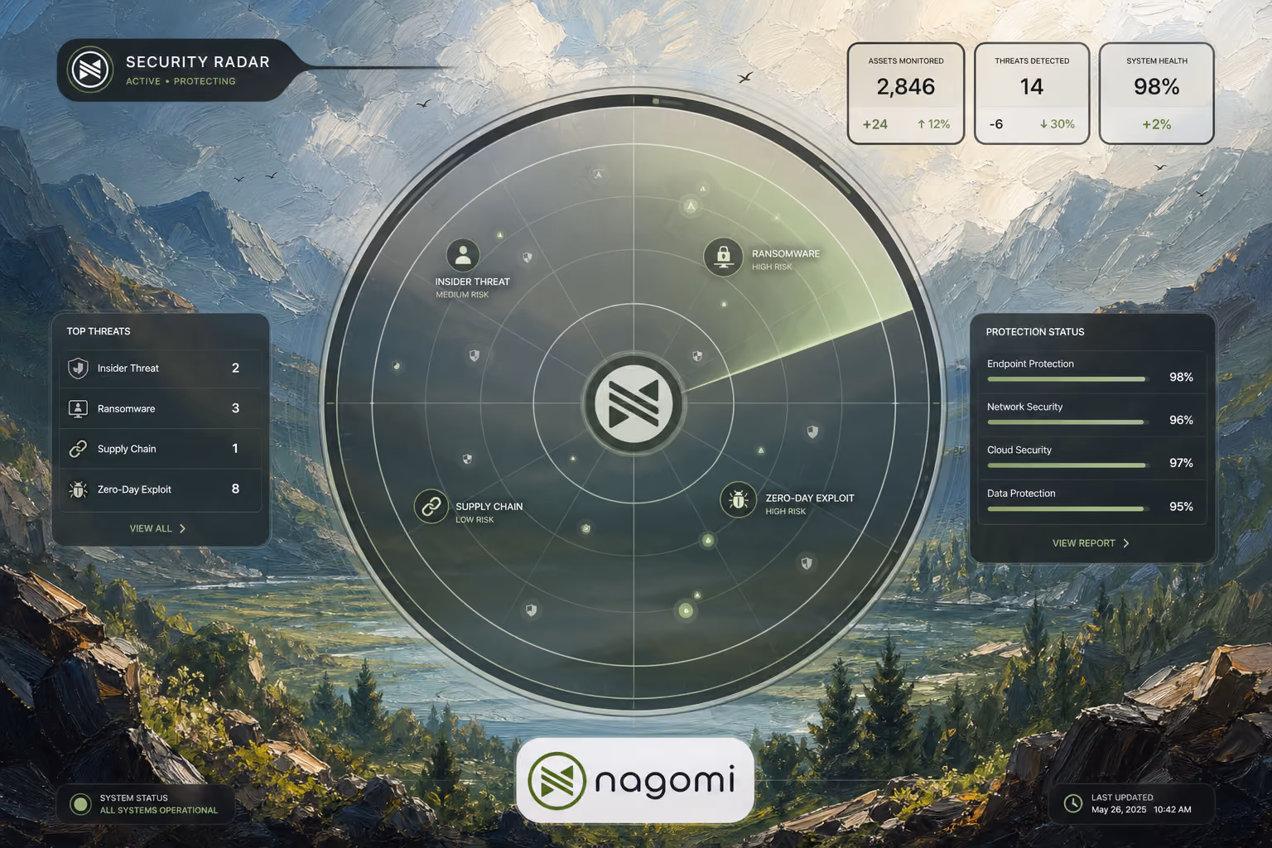
Task: Click the "+24" change in Assets Monitored
Action: click(x=874, y=124)
